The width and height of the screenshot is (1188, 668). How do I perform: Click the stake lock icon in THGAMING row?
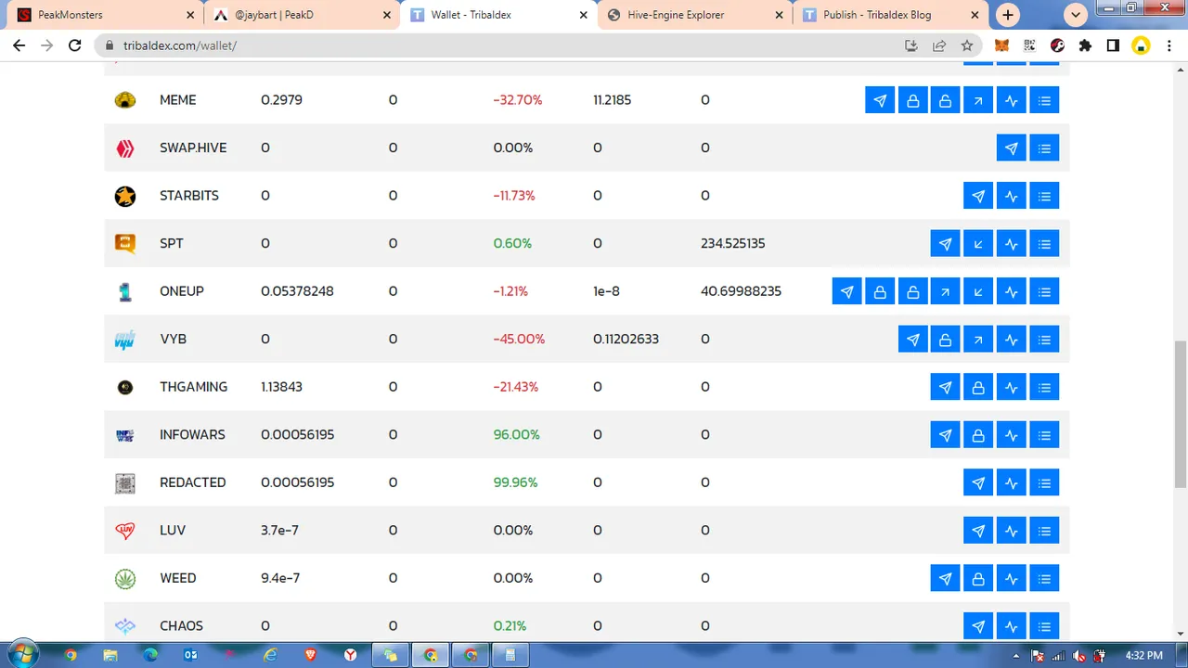pyautogui.click(x=978, y=387)
